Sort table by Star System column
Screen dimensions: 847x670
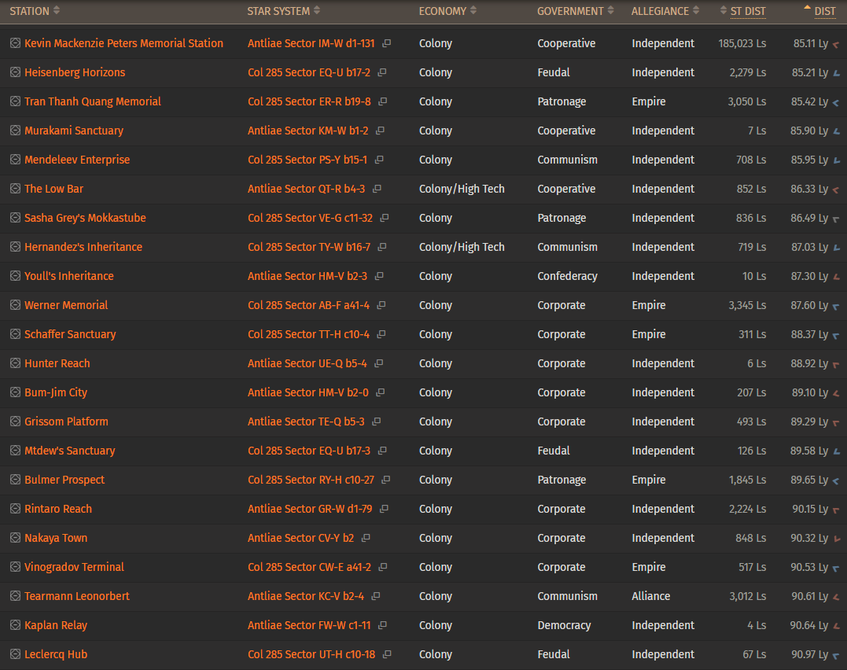tap(284, 11)
